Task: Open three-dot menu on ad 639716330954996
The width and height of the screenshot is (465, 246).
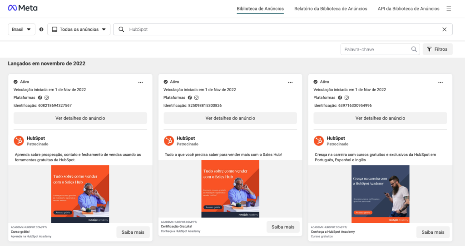Action: (x=440, y=82)
